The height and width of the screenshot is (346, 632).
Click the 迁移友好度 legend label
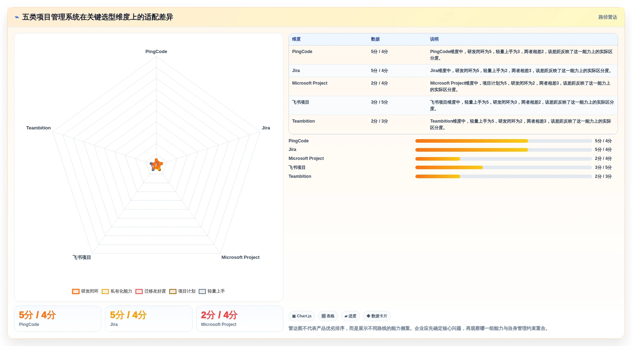pyautogui.click(x=155, y=292)
